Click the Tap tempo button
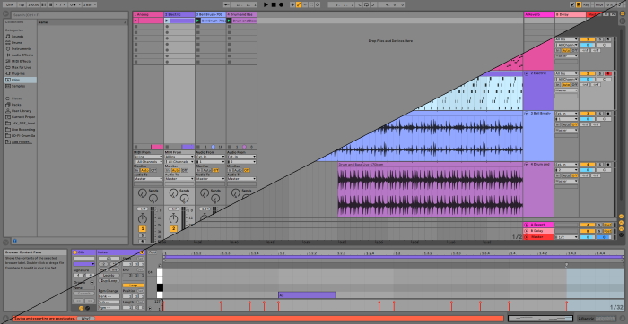 click(22, 4)
